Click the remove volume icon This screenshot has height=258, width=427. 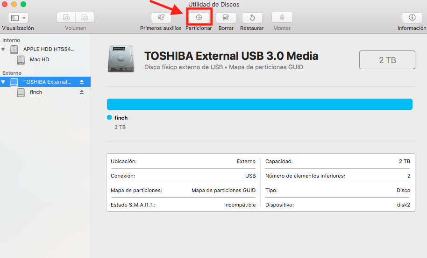click(x=85, y=18)
